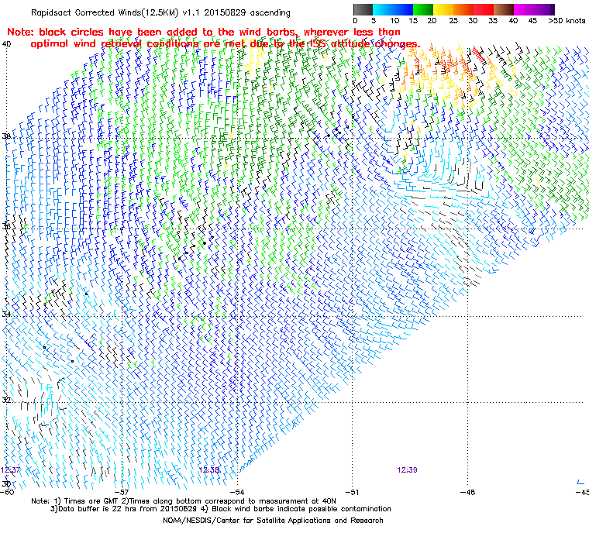Image resolution: width=589 pixels, height=533 pixels.
Task: Click the ">50 knots" legend label
Action: click(567, 21)
